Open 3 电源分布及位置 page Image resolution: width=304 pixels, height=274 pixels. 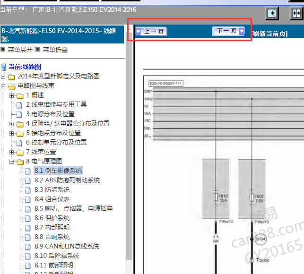tap(51, 114)
